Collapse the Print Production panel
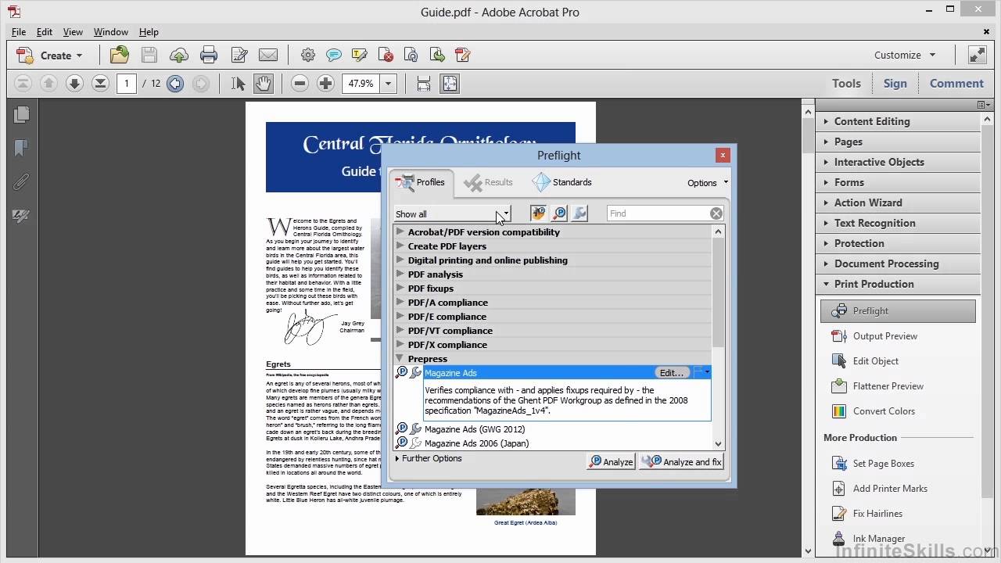 click(x=898, y=284)
